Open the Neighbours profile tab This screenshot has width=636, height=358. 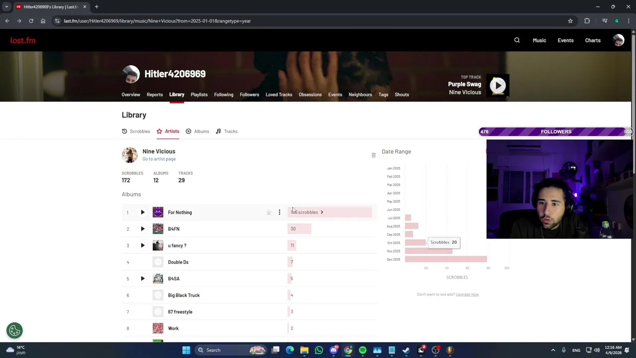360,94
